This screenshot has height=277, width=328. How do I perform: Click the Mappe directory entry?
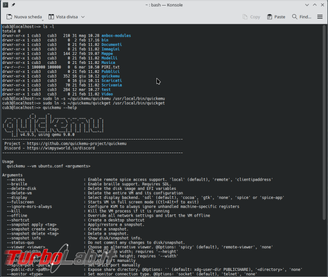pyautogui.click(x=107, y=54)
